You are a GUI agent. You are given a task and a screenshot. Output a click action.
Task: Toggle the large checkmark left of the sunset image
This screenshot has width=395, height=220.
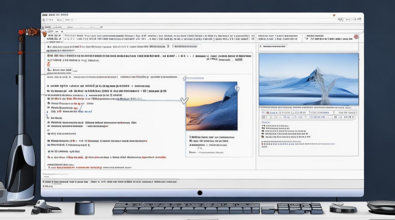tap(184, 101)
